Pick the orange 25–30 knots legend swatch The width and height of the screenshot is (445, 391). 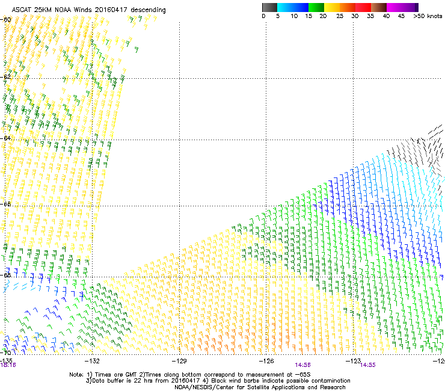pyautogui.click(x=348, y=7)
